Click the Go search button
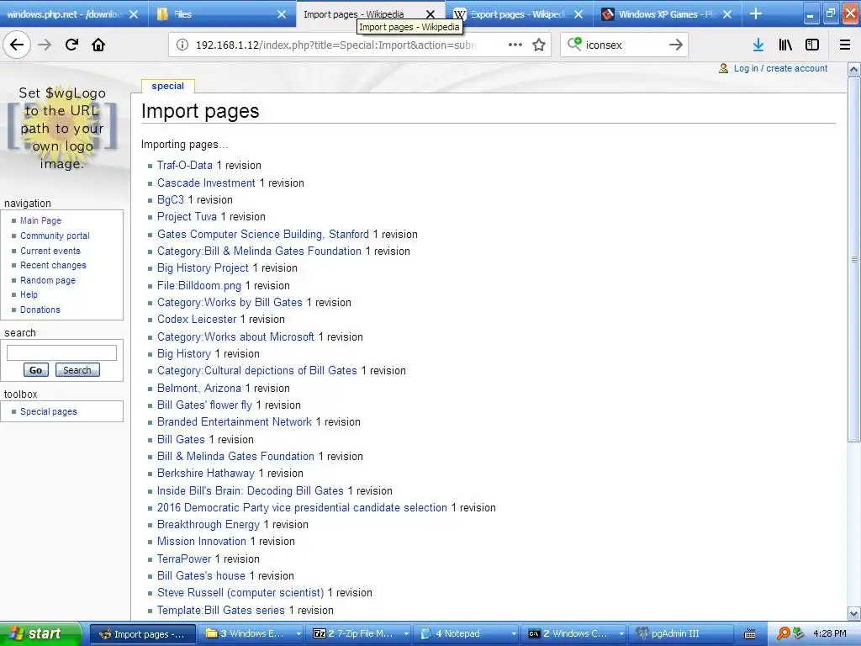Screen dimensions: 861x646 coord(35,370)
